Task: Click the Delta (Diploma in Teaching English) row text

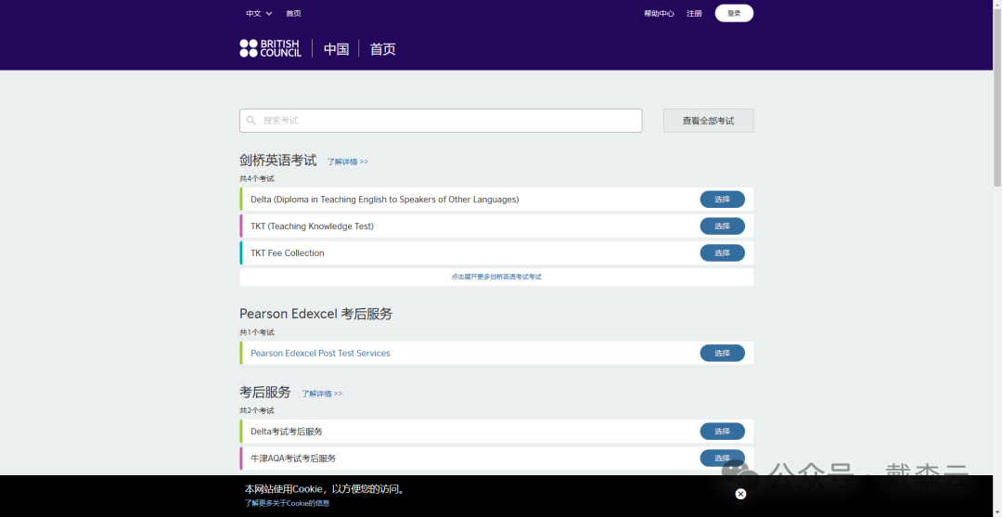Action: point(385,200)
